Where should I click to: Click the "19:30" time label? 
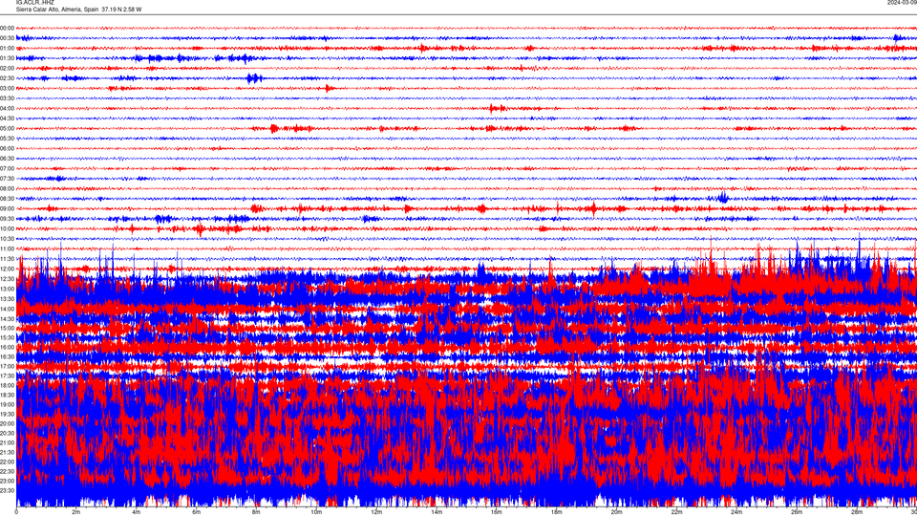[x=7, y=414]
